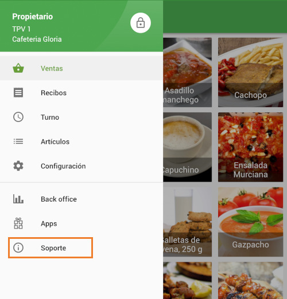This screenshot has width=287, height=299.
Task: Open the Recibos menu entry
Action: (x=82, y=93)
